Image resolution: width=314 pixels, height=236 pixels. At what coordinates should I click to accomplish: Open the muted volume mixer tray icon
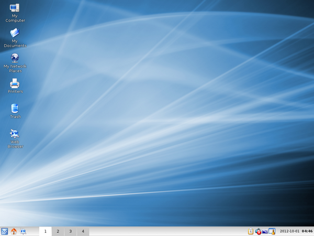(258, 231)
